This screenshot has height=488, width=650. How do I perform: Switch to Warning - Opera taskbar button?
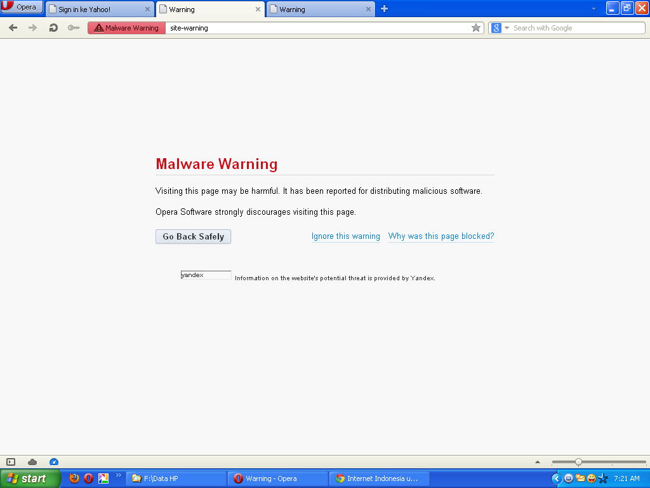point(278,478)
